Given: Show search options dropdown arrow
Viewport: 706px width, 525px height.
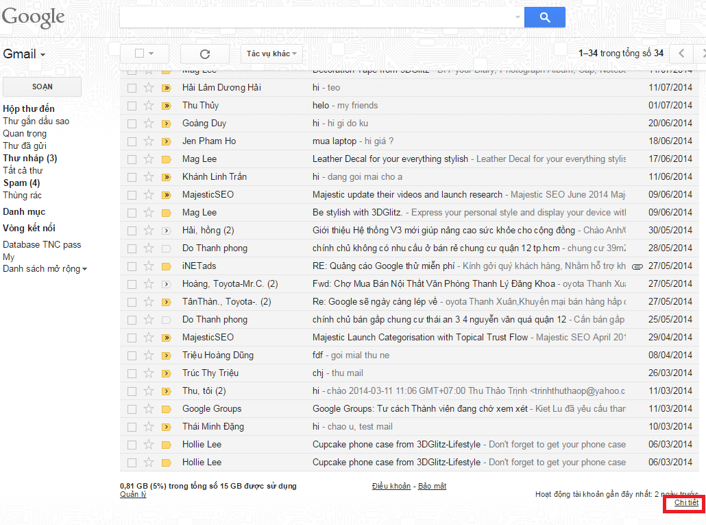Looking at the screenshot, I should [518, 17].
